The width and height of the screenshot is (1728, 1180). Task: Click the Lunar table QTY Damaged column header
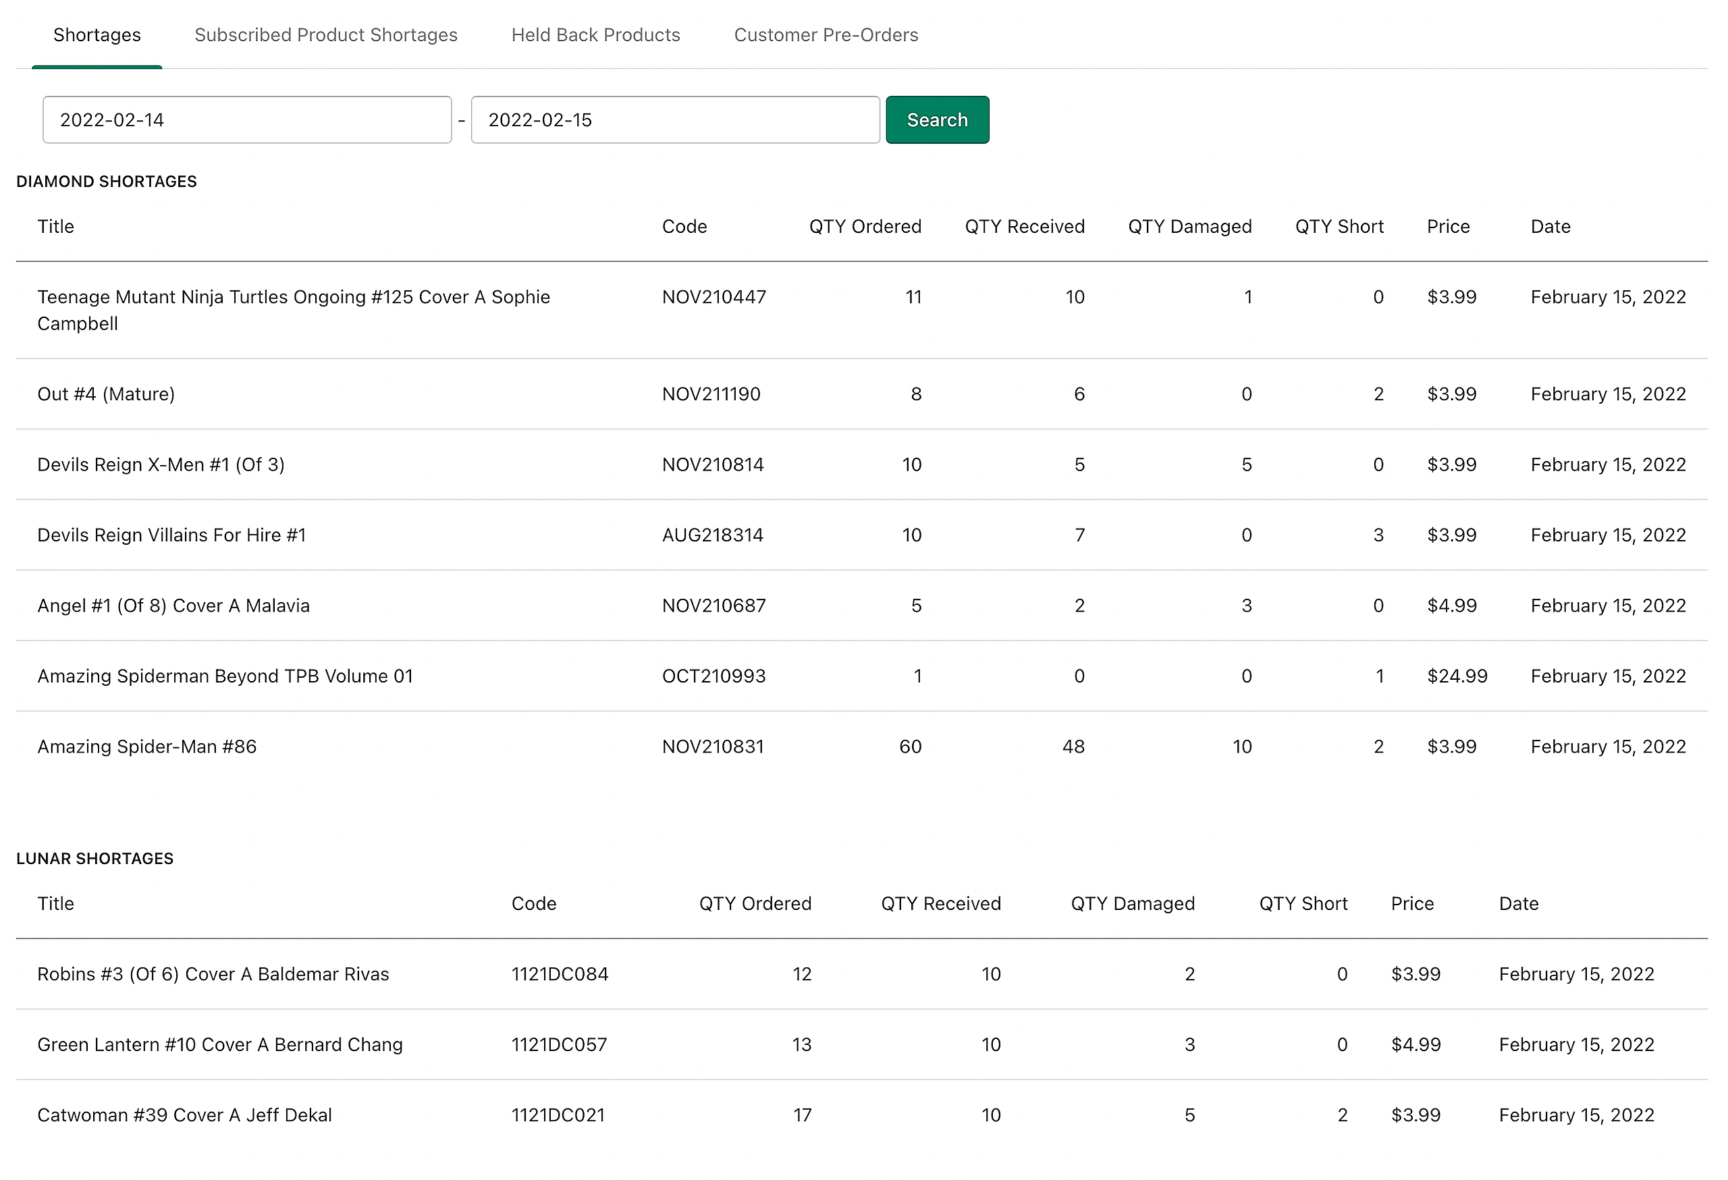coord(1133,904)
